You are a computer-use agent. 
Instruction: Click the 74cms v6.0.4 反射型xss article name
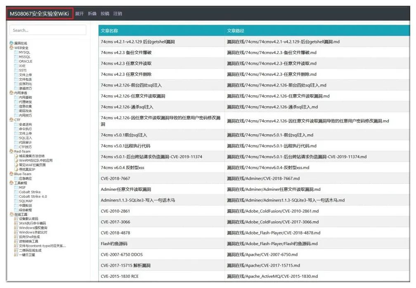pyautogui.click(x=122, y=167)
